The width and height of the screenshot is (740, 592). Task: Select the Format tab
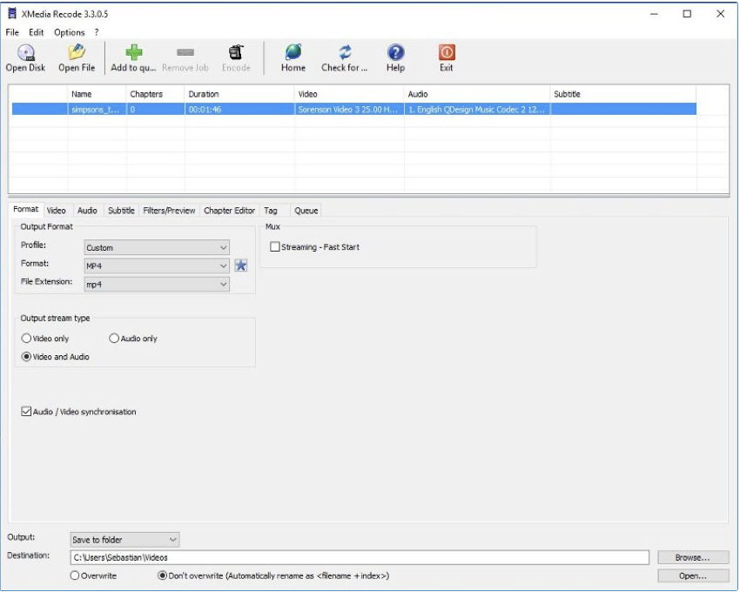pyautogui.click(x=26, y=209)
